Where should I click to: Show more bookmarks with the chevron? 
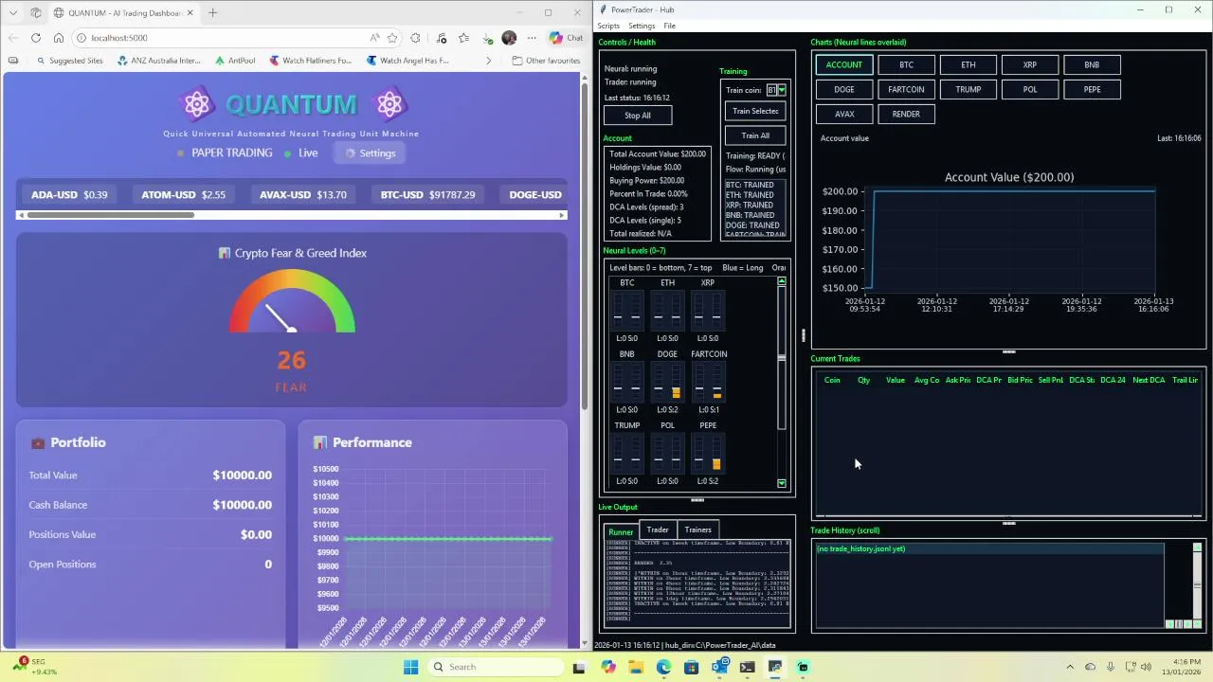[488, 61]
